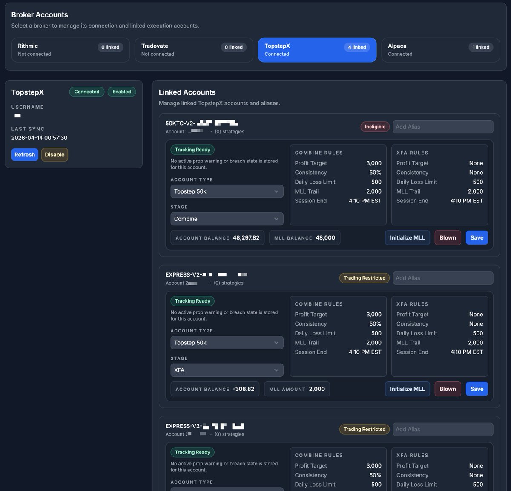Click the 4 linked badge on TopstepX
Image resolution: width=511 pixels, height=491 pixels.
357,47
